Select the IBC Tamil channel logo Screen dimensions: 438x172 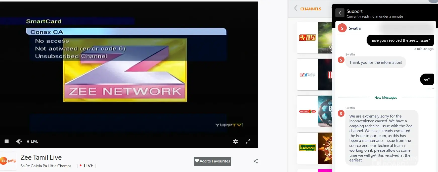(307, 75)
